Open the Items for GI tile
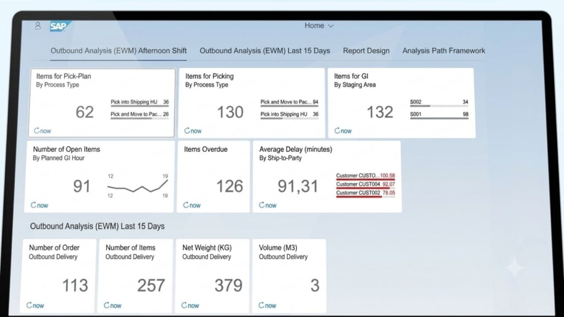 pos(401,103)
